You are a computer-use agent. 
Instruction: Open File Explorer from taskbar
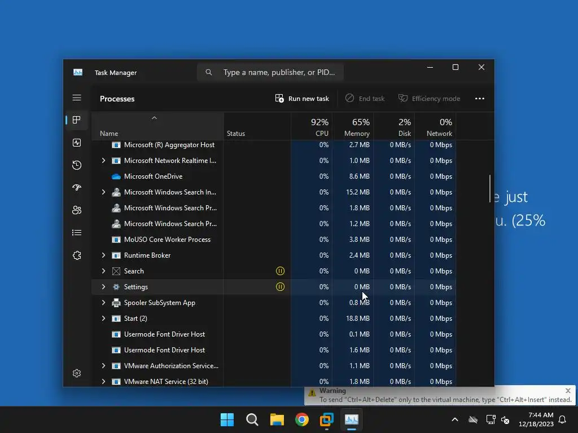(x=277, y=419)
